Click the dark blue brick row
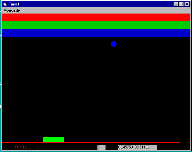 click(x=96, y=33)
